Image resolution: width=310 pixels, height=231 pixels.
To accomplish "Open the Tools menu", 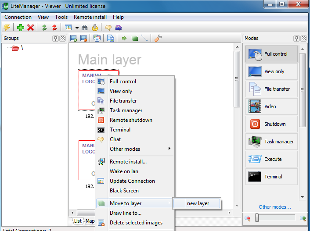I will click(x=61, y=17).
